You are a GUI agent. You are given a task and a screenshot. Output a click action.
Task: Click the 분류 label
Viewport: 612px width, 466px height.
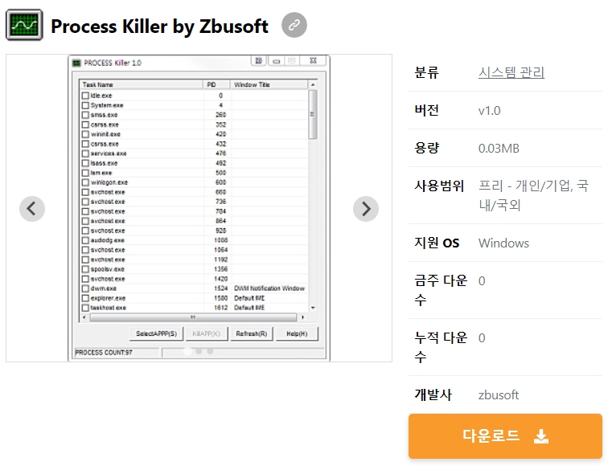[426, 72]
